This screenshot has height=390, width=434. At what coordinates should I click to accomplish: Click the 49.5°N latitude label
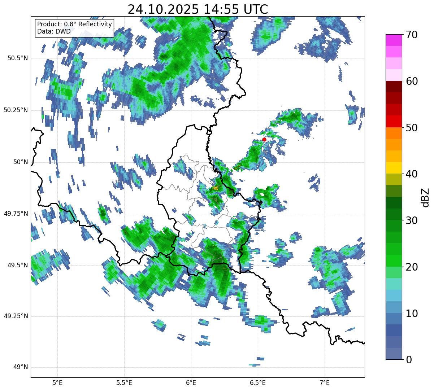(x=18, y=265)
